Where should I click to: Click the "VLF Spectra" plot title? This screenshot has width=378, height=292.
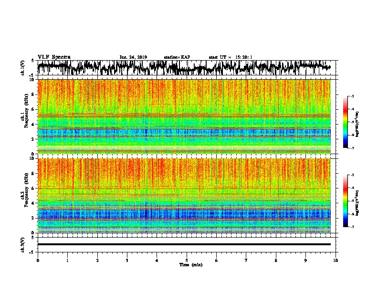[54, 57]
